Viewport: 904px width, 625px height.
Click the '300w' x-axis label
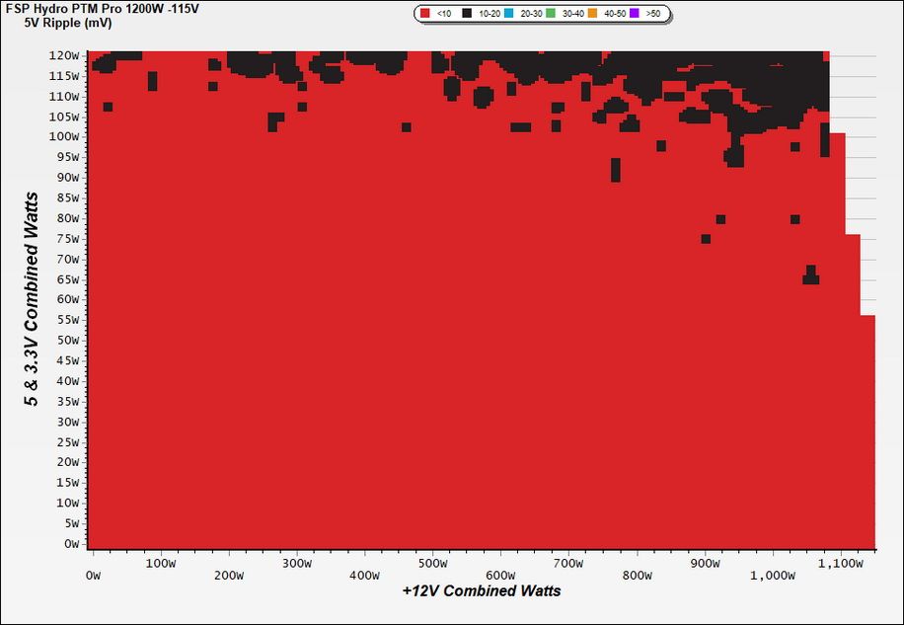pyautogui.click(x=297, y=564)
